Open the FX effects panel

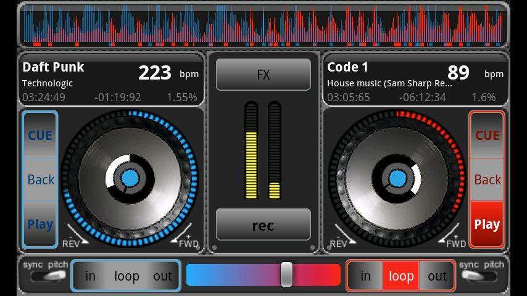pyautogui.click(x=263, y=75)
